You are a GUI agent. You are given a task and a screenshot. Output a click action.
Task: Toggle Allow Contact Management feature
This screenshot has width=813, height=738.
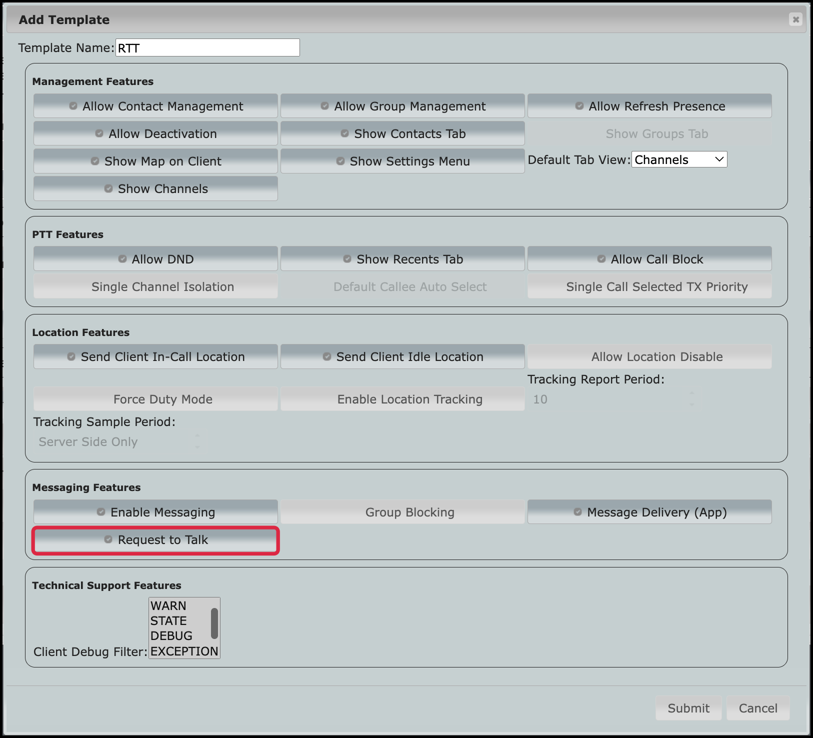coord(155,106)
